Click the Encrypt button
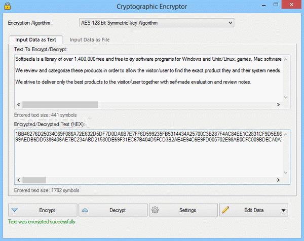The image size is (304, 241). point(43,210)
